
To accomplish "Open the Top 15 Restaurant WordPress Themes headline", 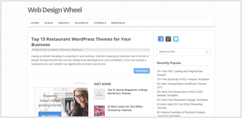I will (81, 42).
